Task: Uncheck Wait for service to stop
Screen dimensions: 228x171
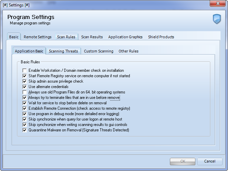Action: [24, 103]
